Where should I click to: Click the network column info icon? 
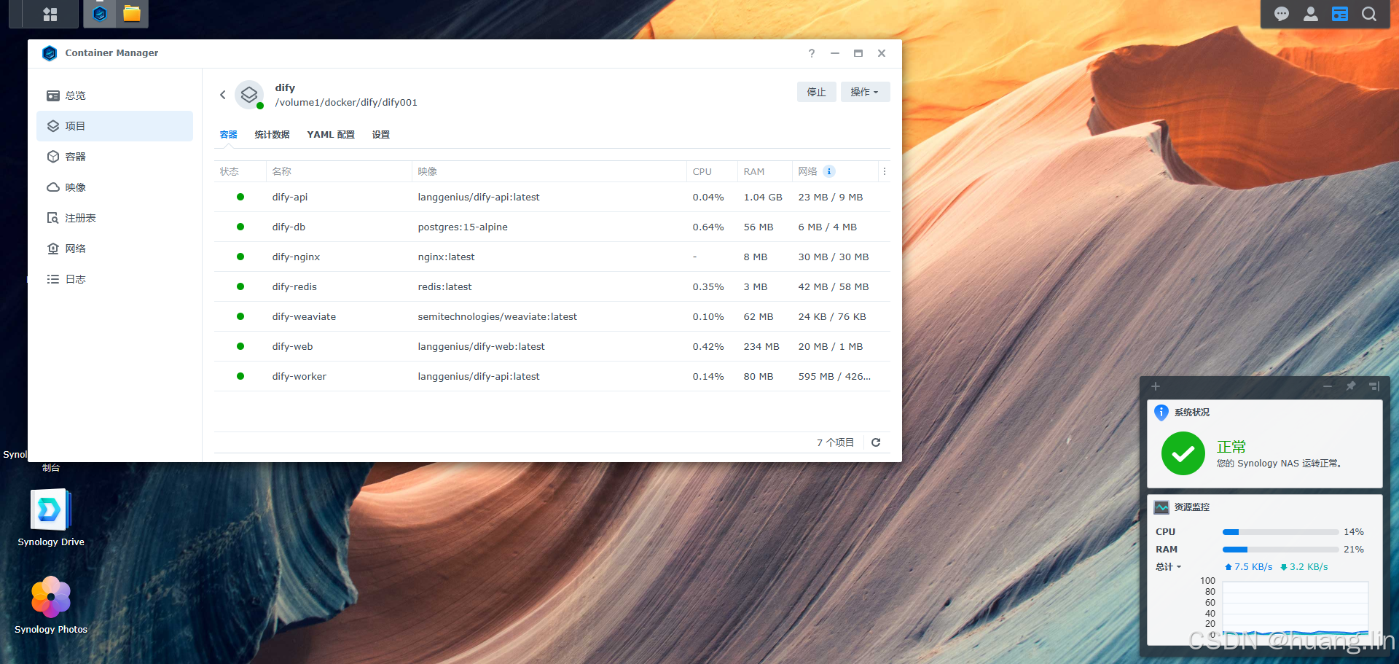coord(829,171)
